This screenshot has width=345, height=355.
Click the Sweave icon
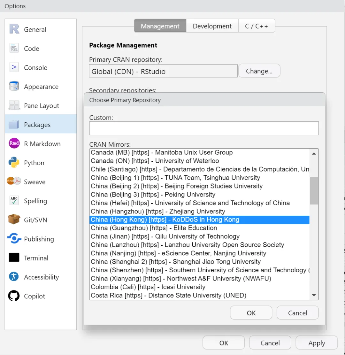[14, 181]
